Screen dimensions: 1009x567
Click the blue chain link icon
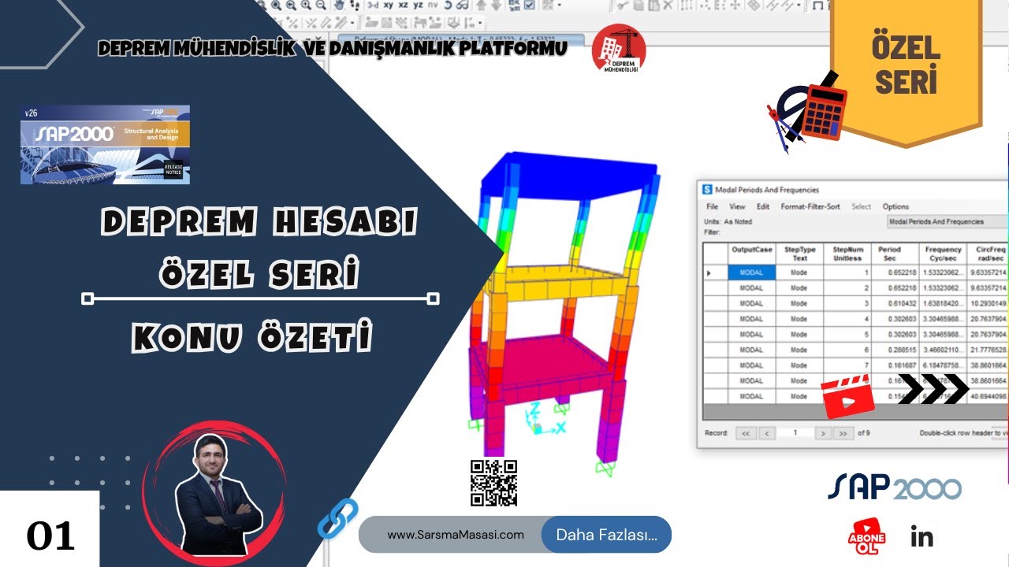[337, 518]
